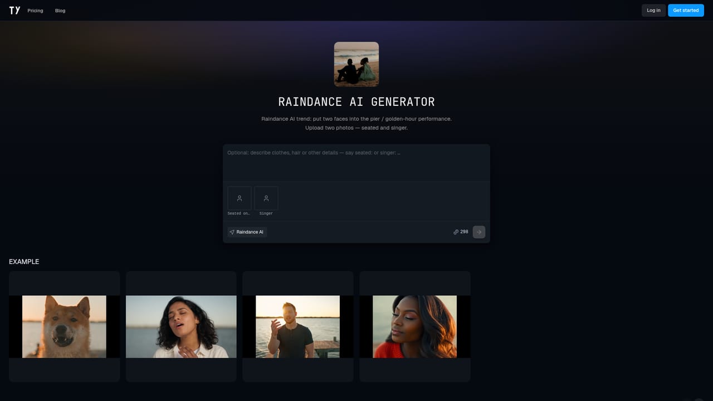Open the Shiba dog example video
Viewport: 713px width, 401px height.
pyautogui.click(x=65, y=326)
